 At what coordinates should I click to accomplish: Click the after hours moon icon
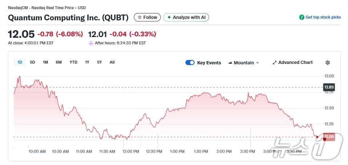coord(91,43)
